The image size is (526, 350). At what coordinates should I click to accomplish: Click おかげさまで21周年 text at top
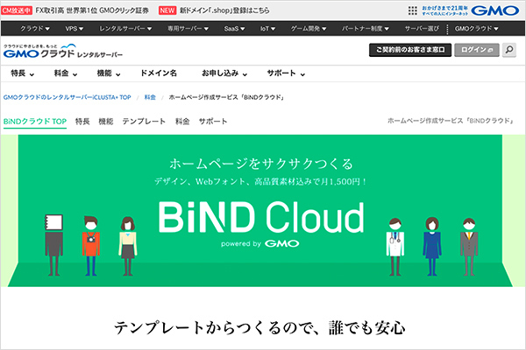tap(444, 8)
